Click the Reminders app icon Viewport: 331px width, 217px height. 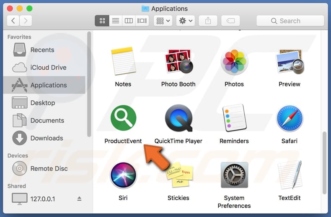coord(234,118)
